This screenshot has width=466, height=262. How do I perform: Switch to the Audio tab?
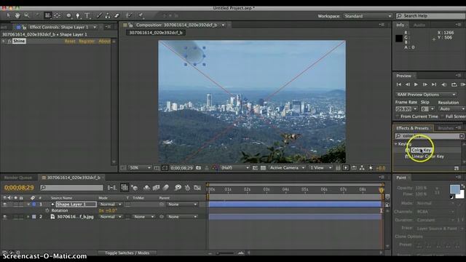tap(419, 25)
